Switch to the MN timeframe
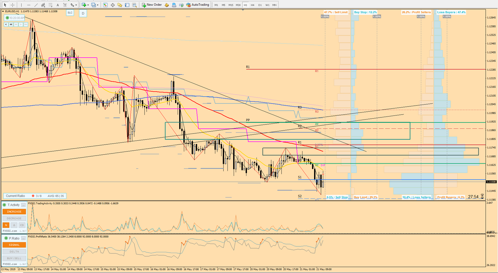 pos(274,5)
